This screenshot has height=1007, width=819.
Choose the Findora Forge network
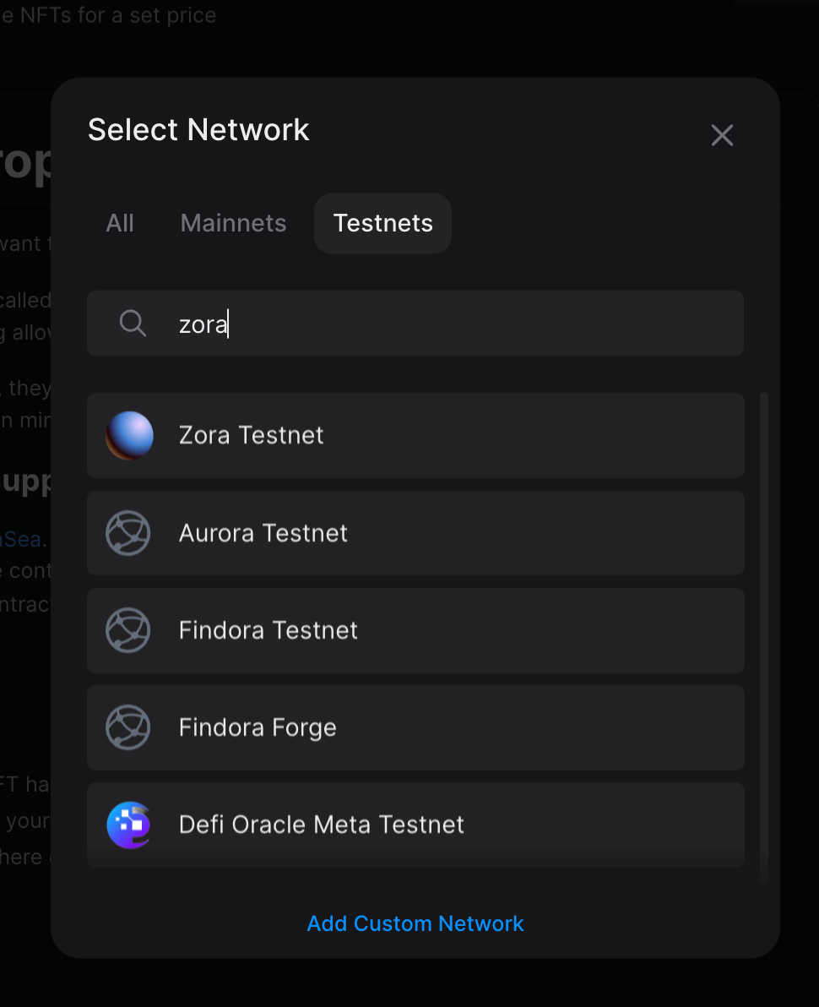415,727
